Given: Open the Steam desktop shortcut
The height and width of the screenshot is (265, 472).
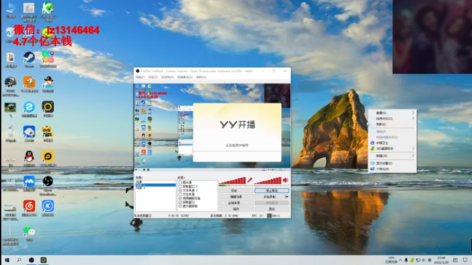Looking at the screenshot, I should 29,57.
